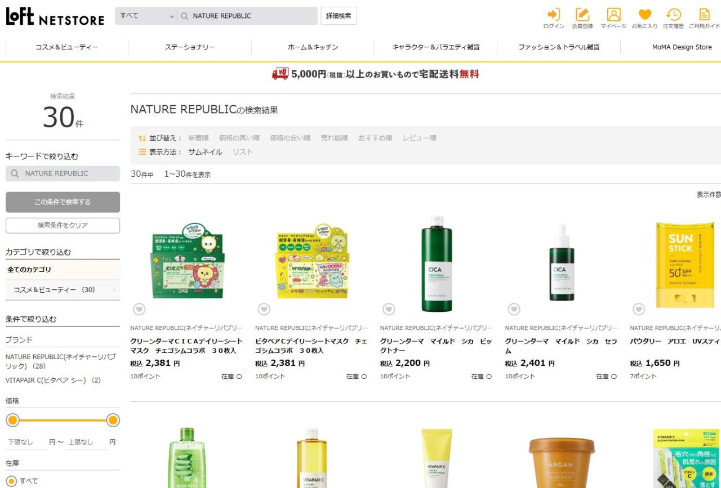This screenshot has height=488, width=721.
Task: Open the CICA serum dropper bottle image
Action: [x=562, y=262]
